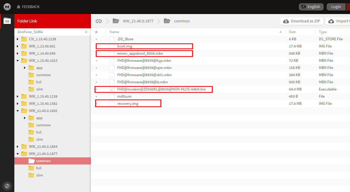Click the Login button

point(336,7)
